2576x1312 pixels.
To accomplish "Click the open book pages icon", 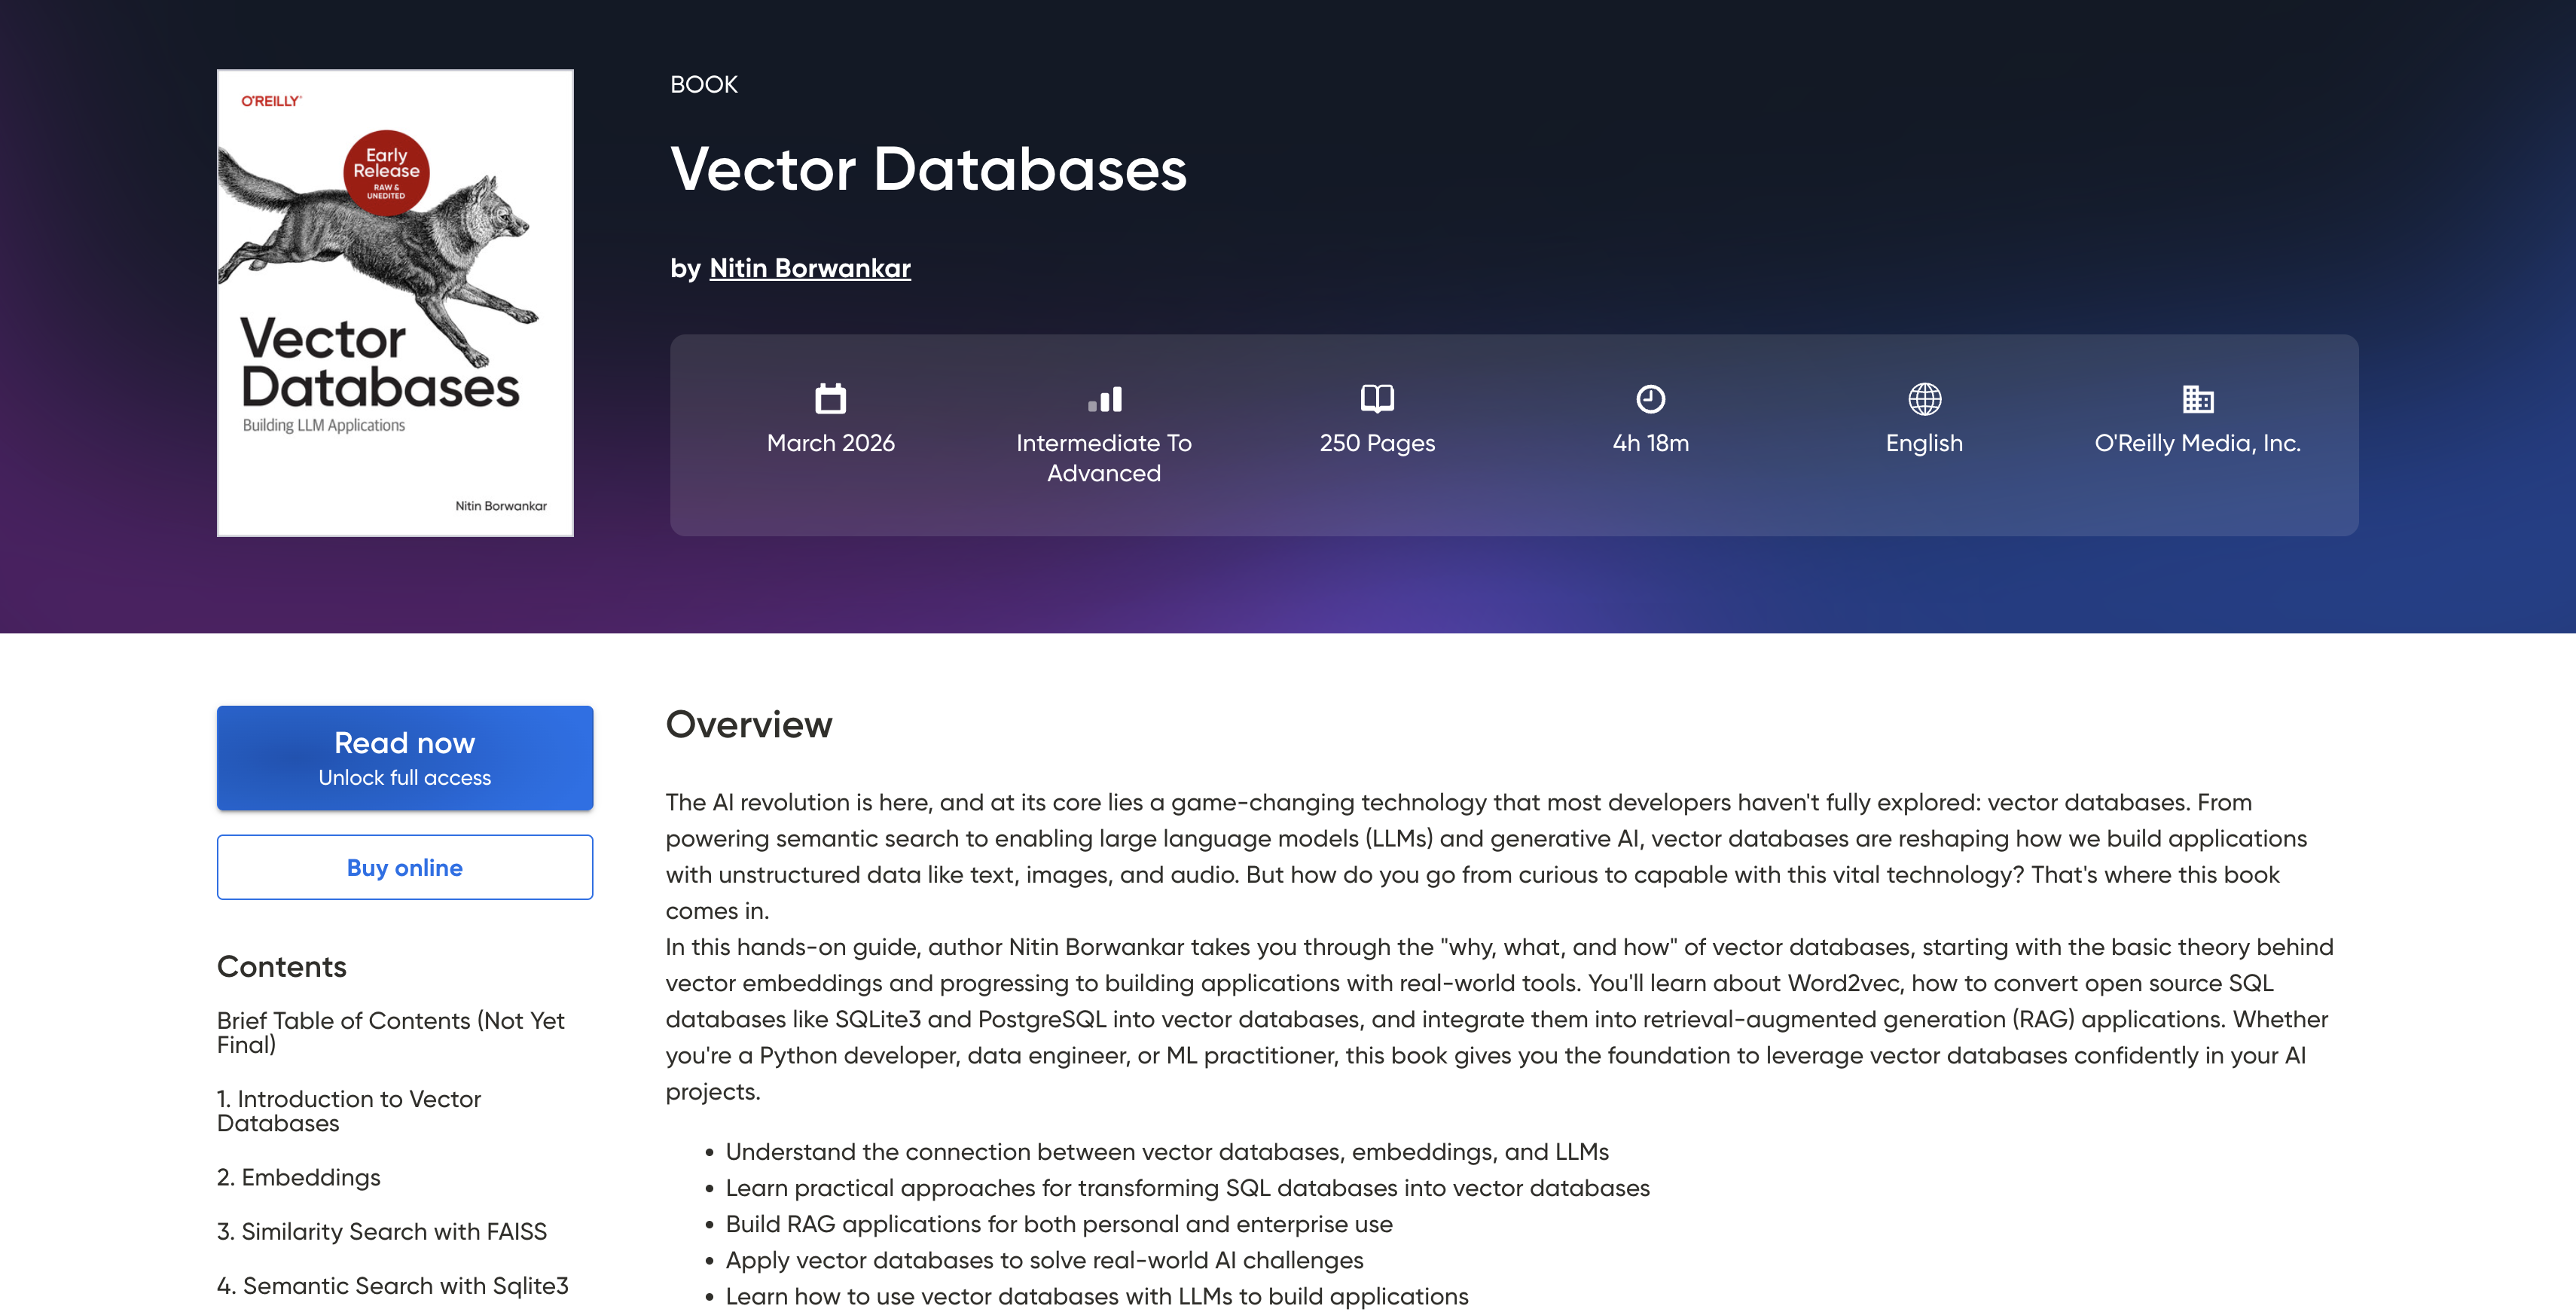I will tap(1377, 399).
